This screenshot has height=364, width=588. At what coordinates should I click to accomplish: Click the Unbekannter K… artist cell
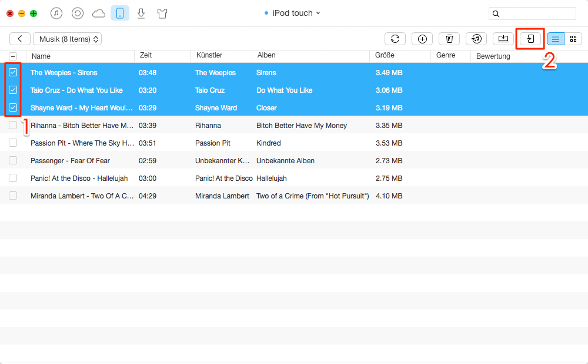point(222,161)
